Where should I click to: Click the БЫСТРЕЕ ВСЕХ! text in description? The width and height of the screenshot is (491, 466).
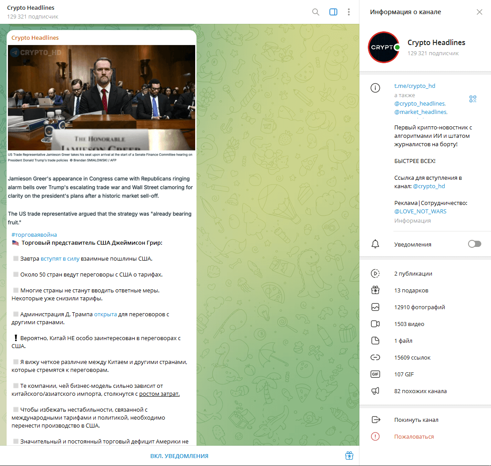(415, 161)
